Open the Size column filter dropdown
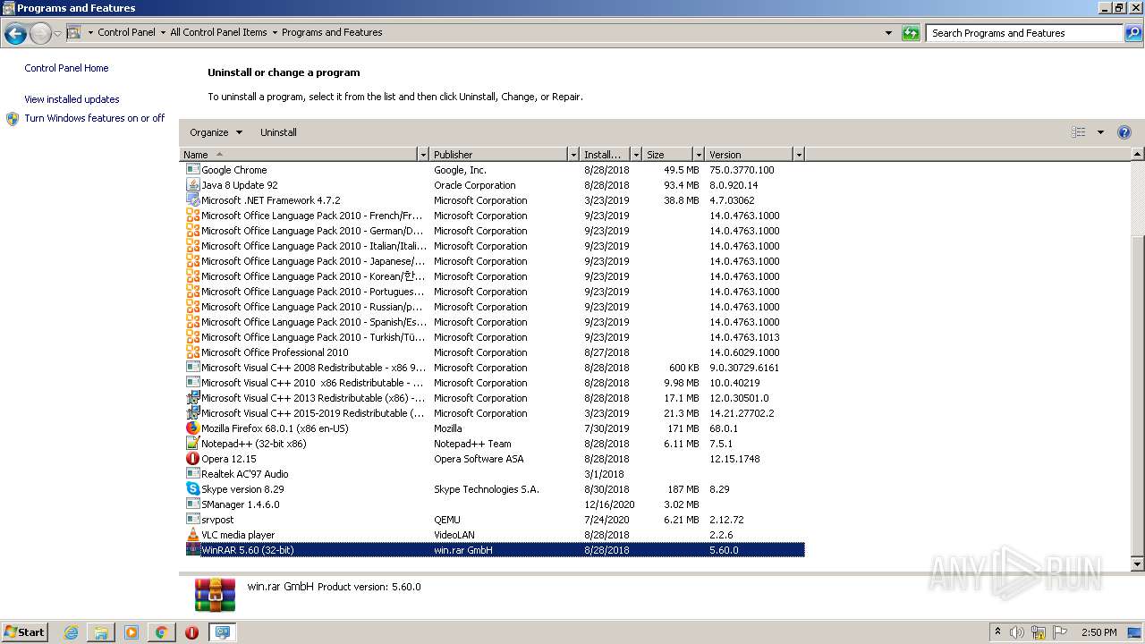This screenshot has width=1145, height=644. pyautogui.click(x=698, y=155)
